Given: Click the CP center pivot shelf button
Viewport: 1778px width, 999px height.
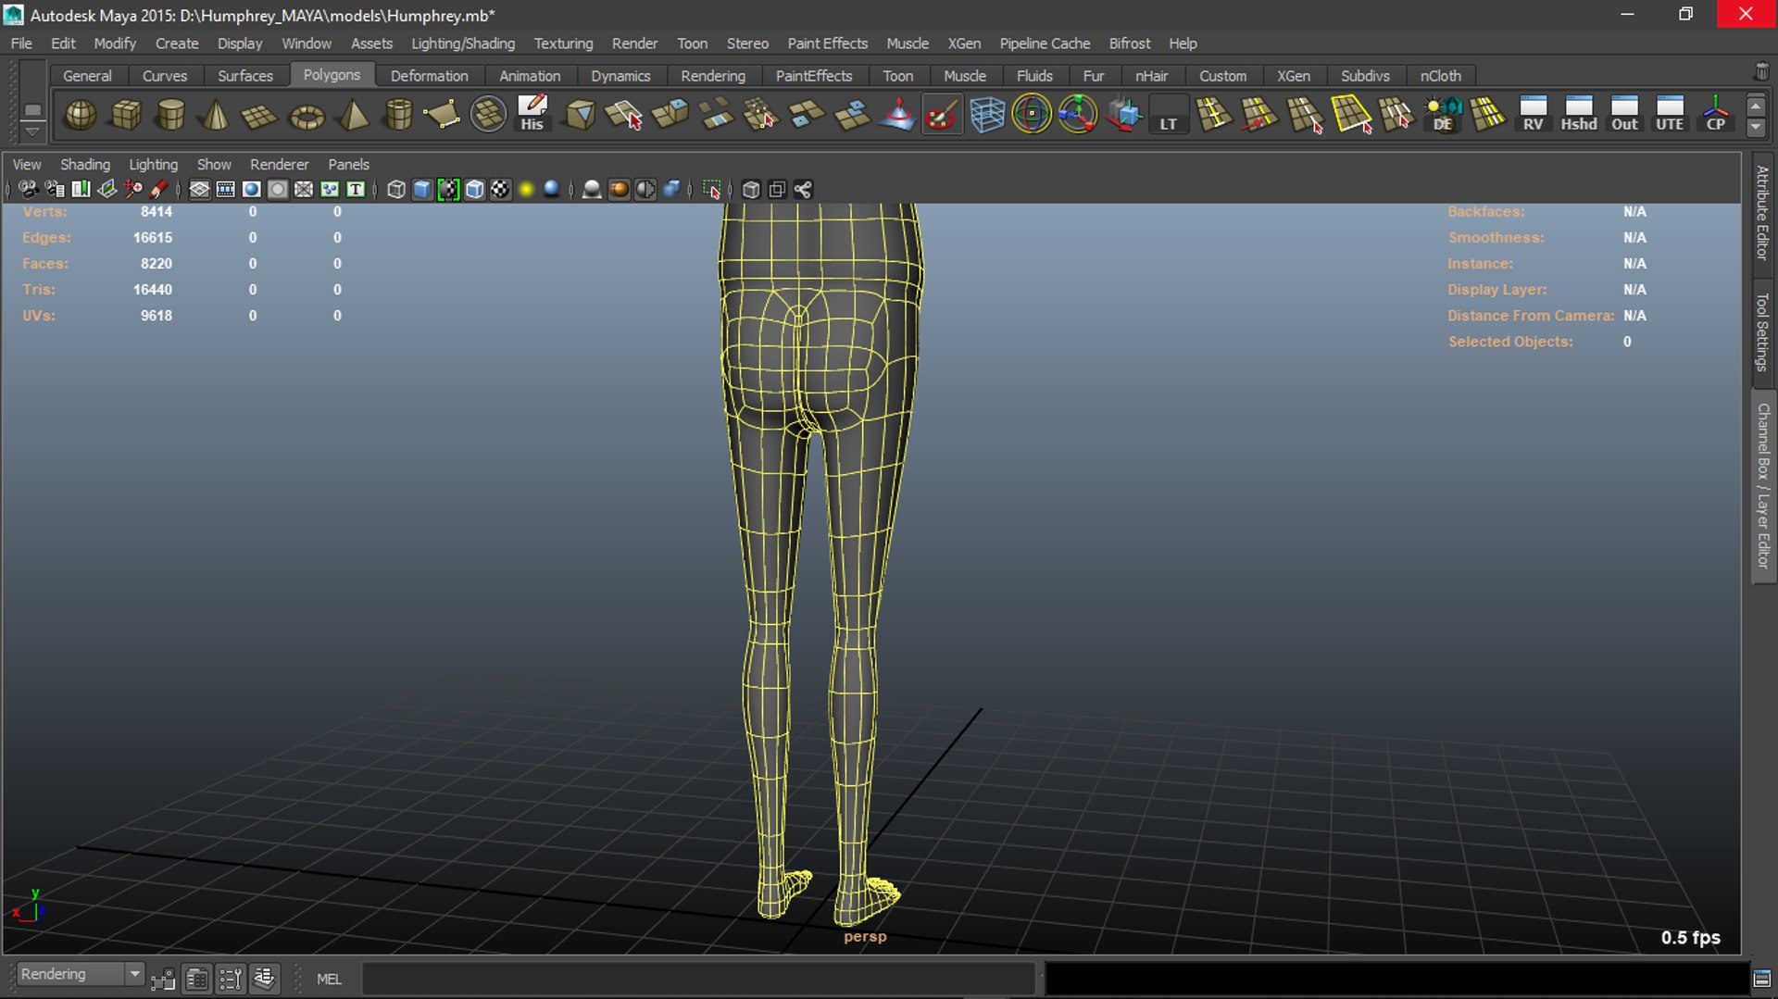Looking at the screenshot, I should 1715,115.
